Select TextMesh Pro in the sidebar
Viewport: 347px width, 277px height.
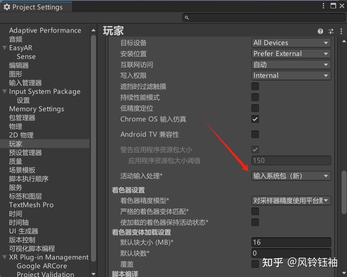31,205
